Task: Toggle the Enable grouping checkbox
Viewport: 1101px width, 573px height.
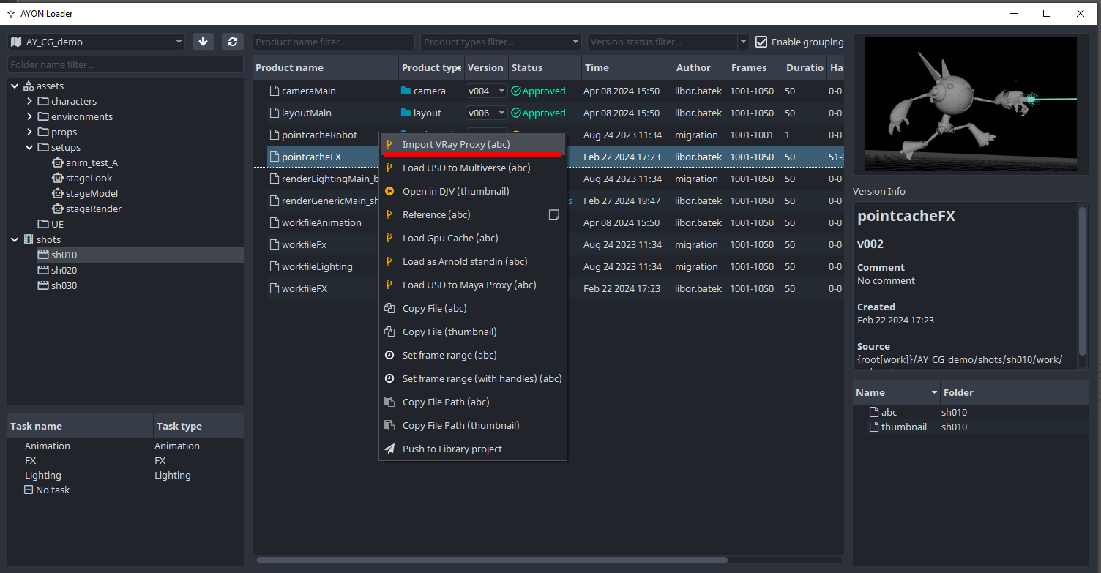Action: click(x=761, y=42)
